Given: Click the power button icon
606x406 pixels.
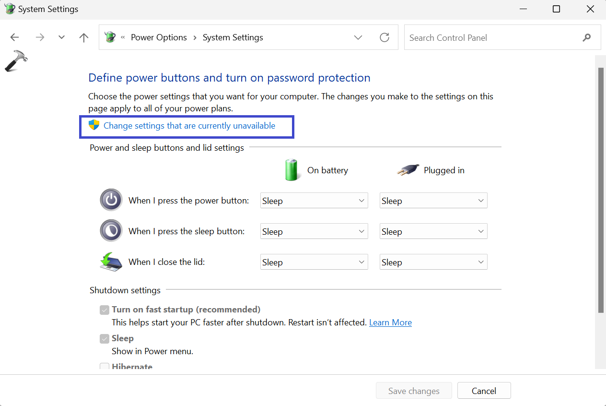Looking at the screenshot, I should [111, 200].
